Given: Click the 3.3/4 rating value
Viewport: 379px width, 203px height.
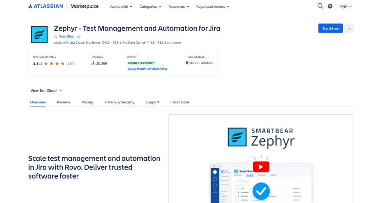Looking at the screenshot, I should pyautogui.click(x=37, y=64).
